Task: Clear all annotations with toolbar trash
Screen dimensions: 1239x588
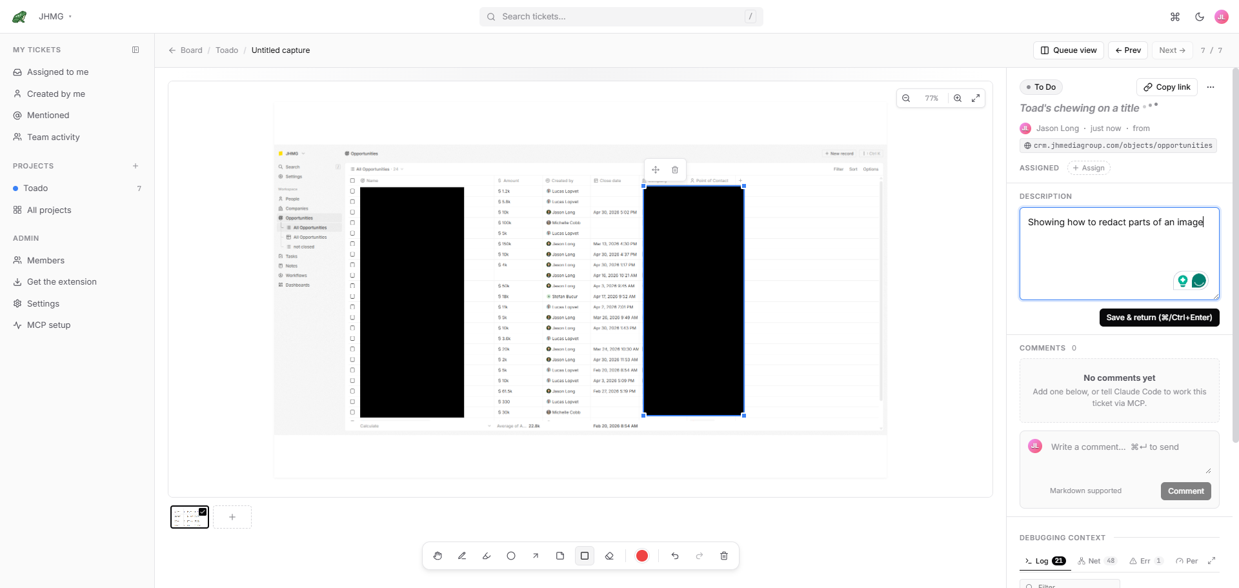Action: point(724,556)
